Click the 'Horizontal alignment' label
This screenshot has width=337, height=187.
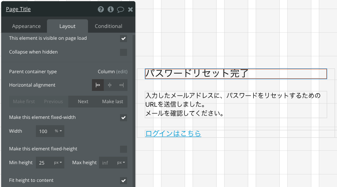(32, 85)
